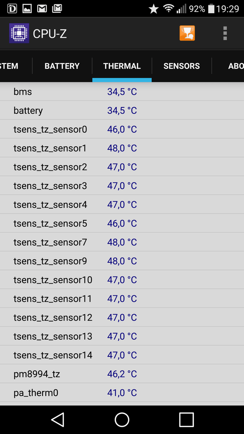Tap the picture notification icon in status bar
The height and width of the screenshot is (434, 244).
point(27,9)
